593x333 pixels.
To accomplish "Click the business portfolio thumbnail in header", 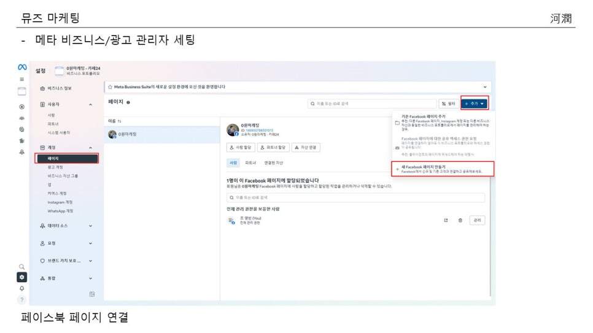I will pos(59,71).
